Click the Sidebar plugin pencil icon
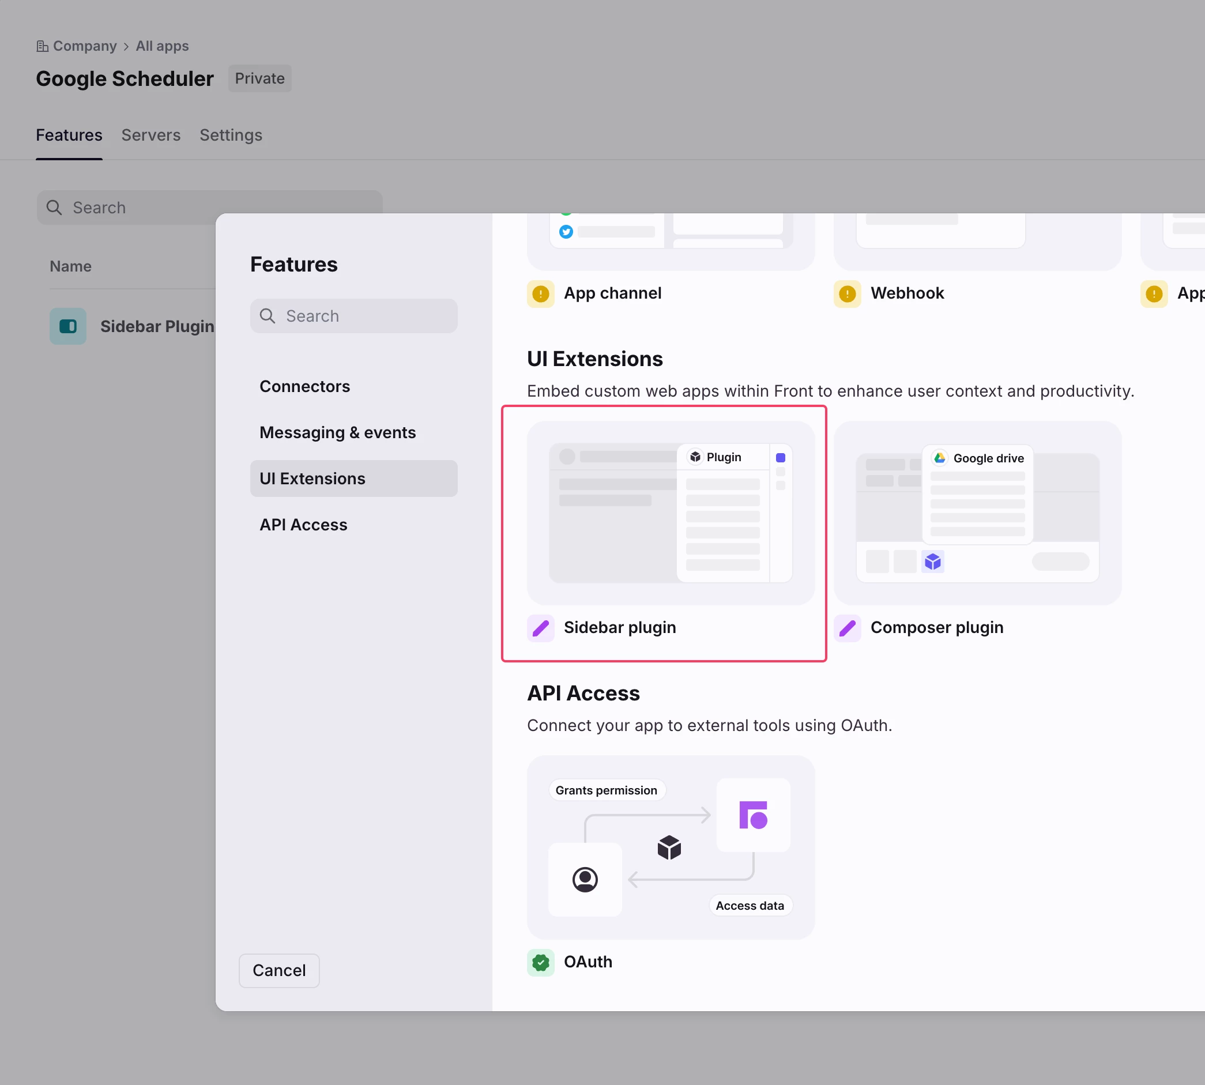The image size is (1205, 1085). 540,628
